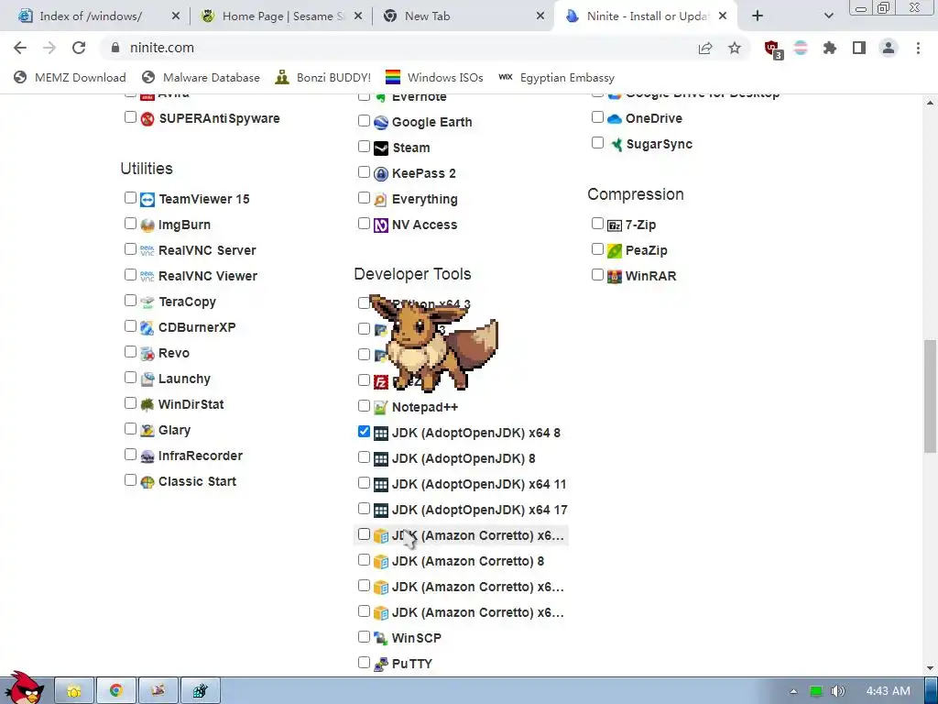Check JDK (AdoptOpenJDK) x64 11 checkbox
The image size is (938, 704).
[364, 483]
